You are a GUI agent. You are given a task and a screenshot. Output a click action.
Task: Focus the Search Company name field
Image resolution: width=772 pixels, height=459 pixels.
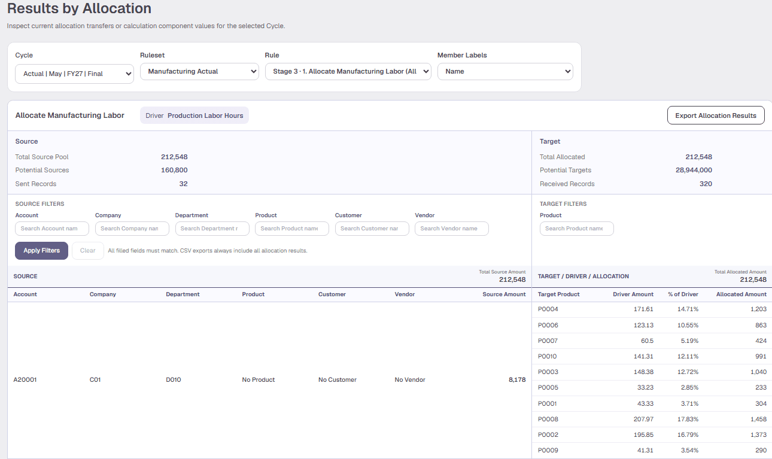point(132,229)
